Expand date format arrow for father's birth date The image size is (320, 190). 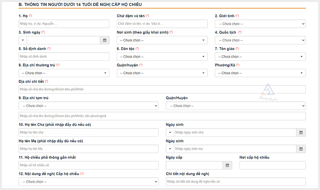click(170, 133)
